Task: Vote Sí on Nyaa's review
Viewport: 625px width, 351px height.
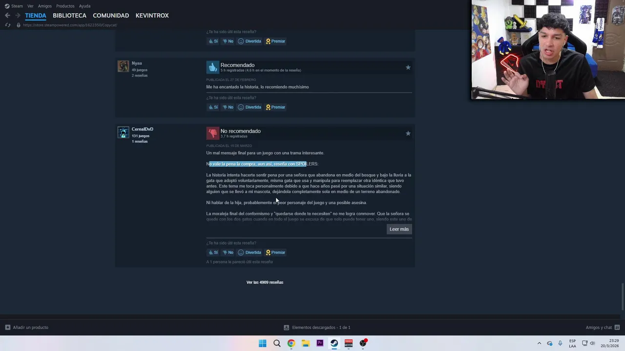Action: [213, 107]
